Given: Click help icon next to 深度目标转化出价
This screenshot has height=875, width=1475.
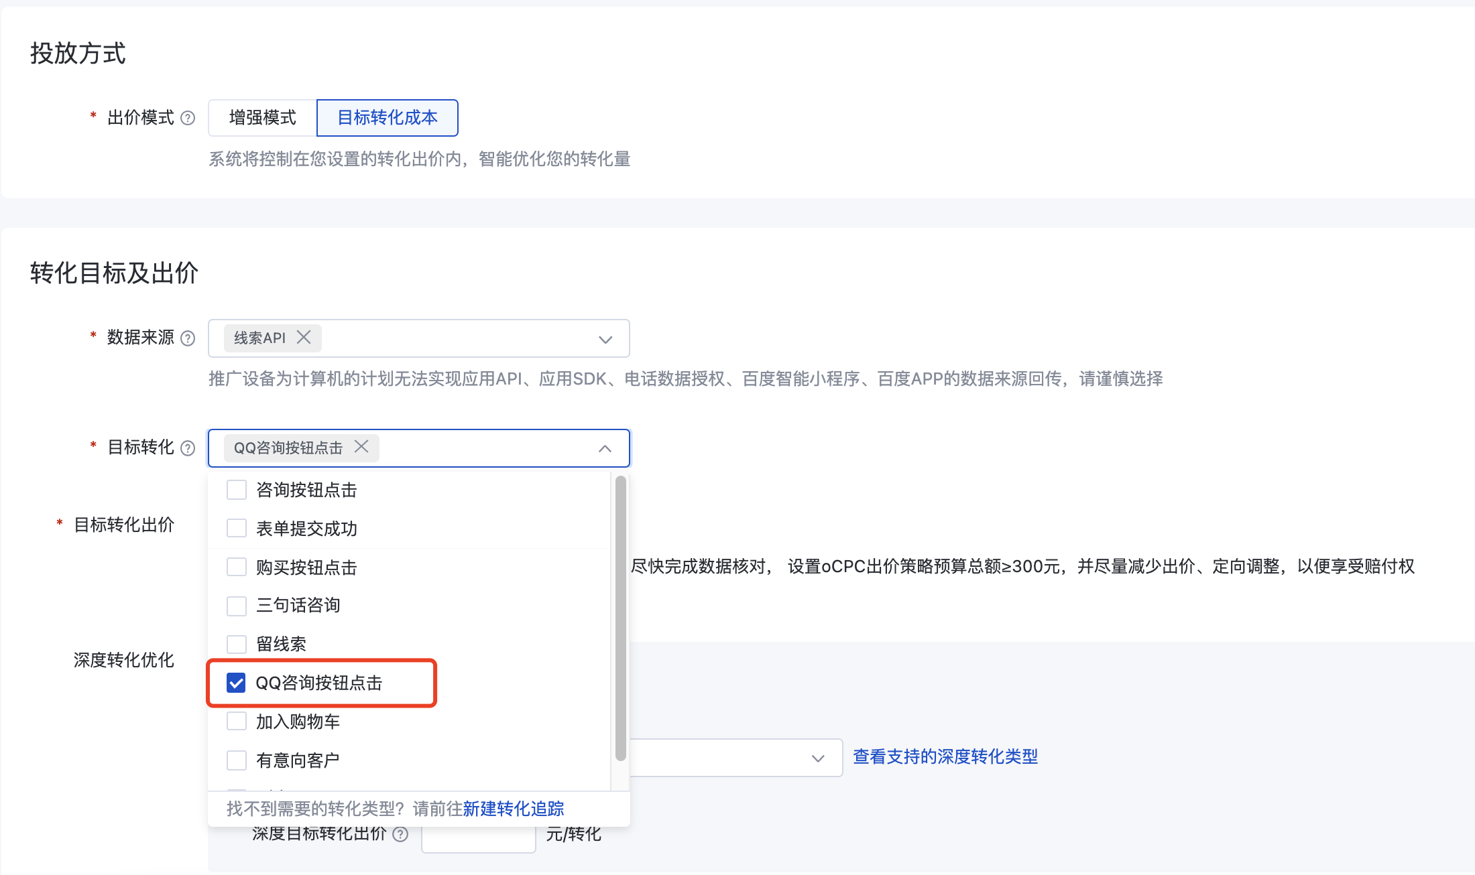Looking at the screenshot, I should pyautogui.click(x=400, y=834).
